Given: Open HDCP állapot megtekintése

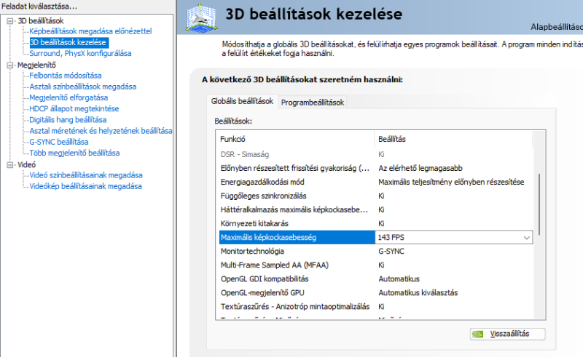Looking at the screenshot, I should coord(74,108).
